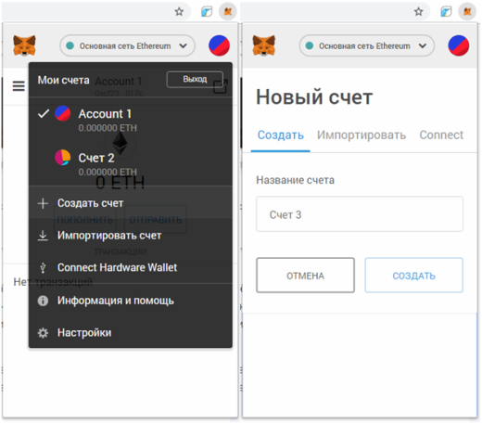Screen dimensions: 482x424
Task: Click MetaMask extension icon in left browser toolbar
Action: [x=228, y=12]
